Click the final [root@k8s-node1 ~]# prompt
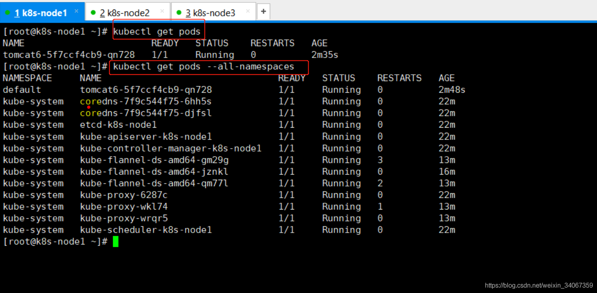597x293 pixels. pyautogui.click(x=55, y=241)
